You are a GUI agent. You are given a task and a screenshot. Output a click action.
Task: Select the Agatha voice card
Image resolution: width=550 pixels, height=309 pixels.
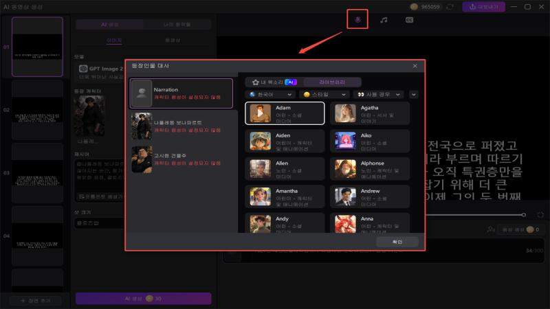[x=370, y=113]
